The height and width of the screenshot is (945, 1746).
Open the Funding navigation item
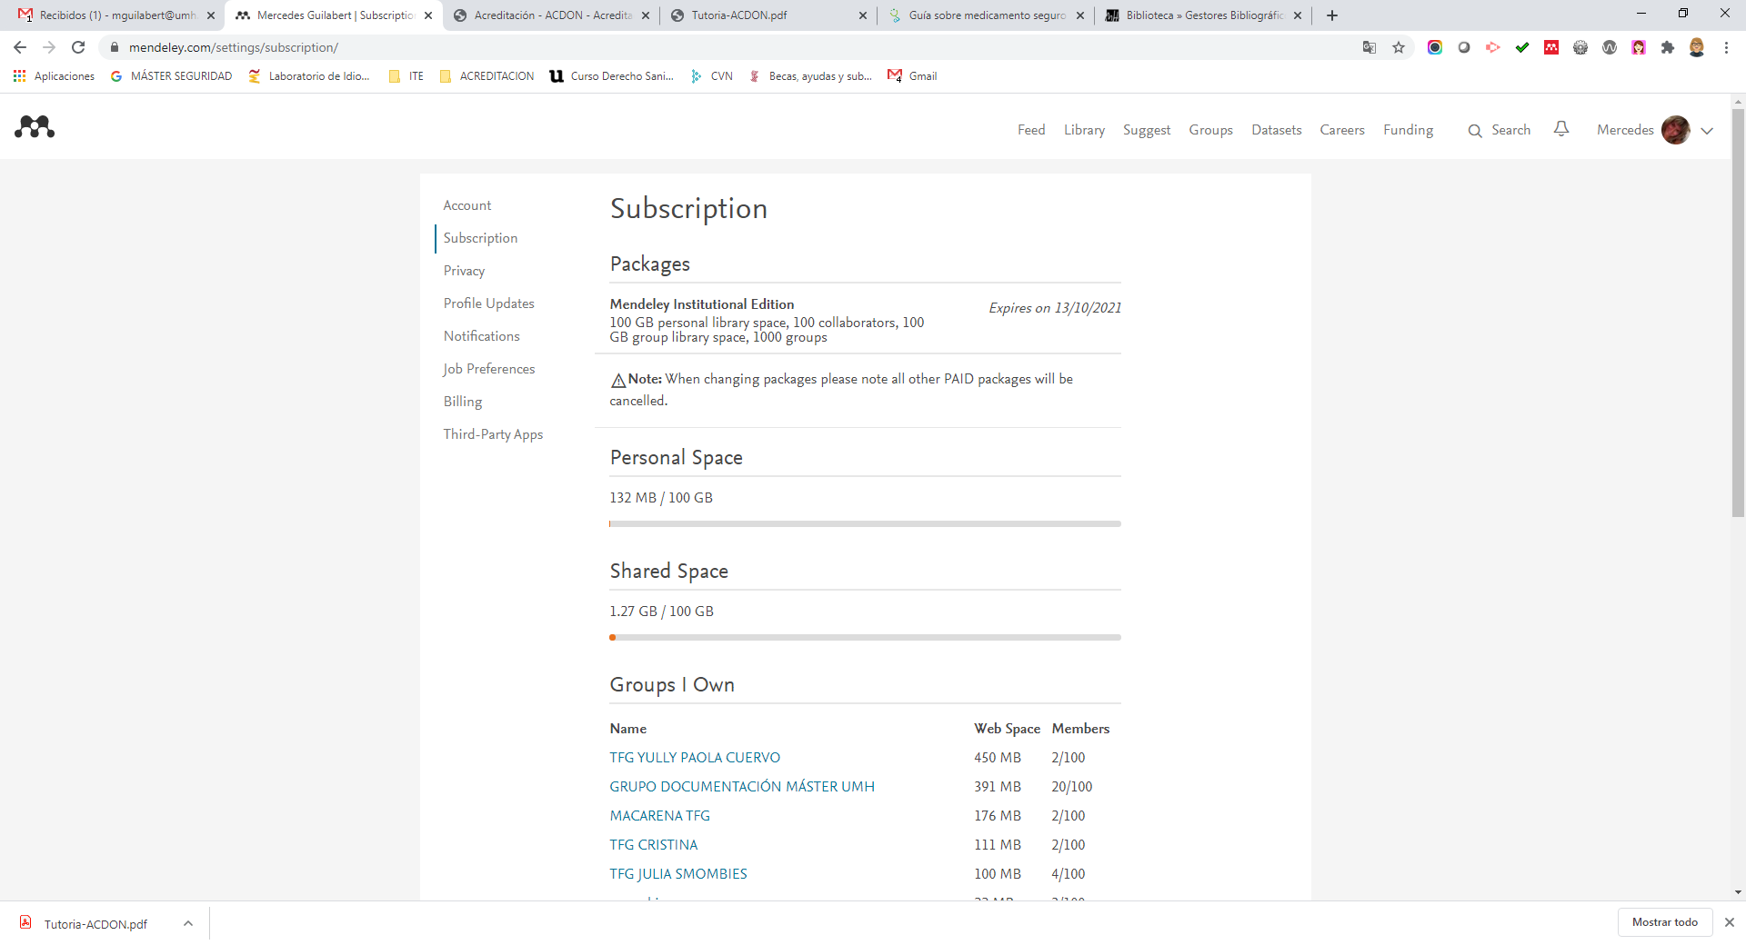click(x=1408, y=130)
